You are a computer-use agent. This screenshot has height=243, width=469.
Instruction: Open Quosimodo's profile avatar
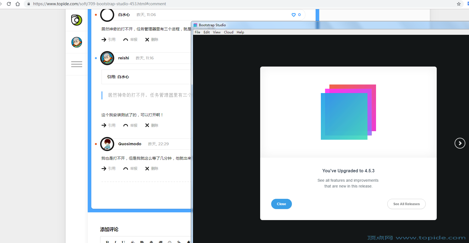[107, 144]
